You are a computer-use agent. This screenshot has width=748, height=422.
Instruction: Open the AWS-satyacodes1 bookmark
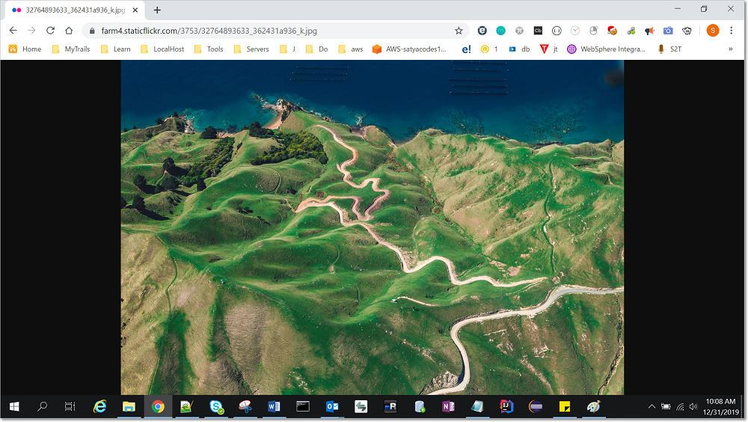pos(409,49)
